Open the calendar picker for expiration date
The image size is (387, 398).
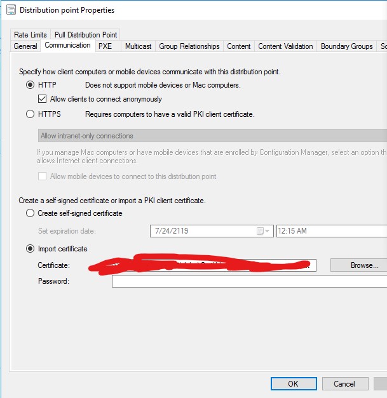(261, 231)
